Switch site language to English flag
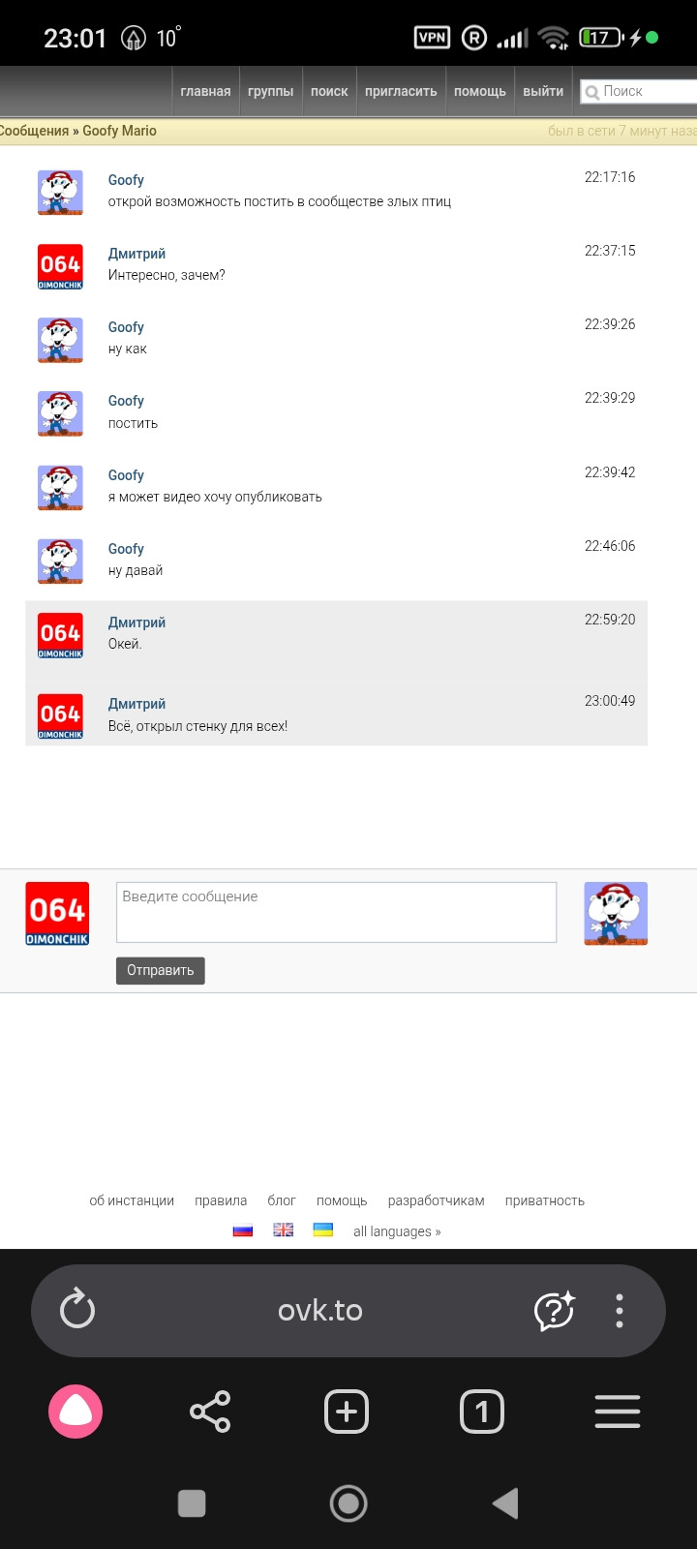 (284, 1230)
